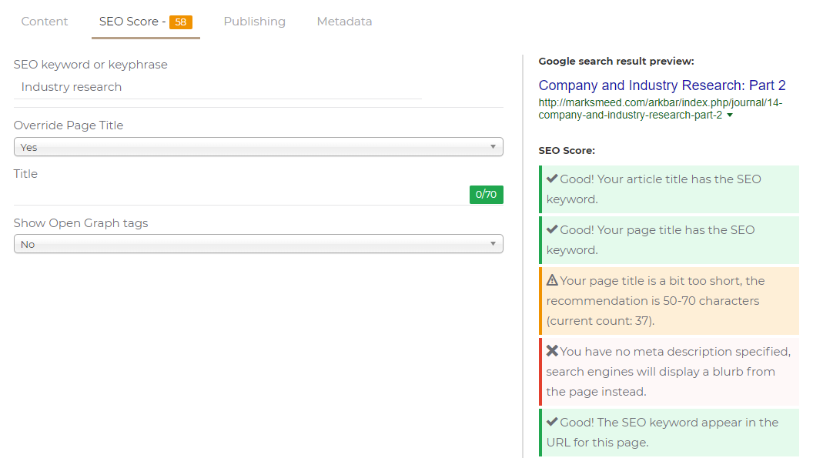Click the green 0/70 character counter

point(486,195)
